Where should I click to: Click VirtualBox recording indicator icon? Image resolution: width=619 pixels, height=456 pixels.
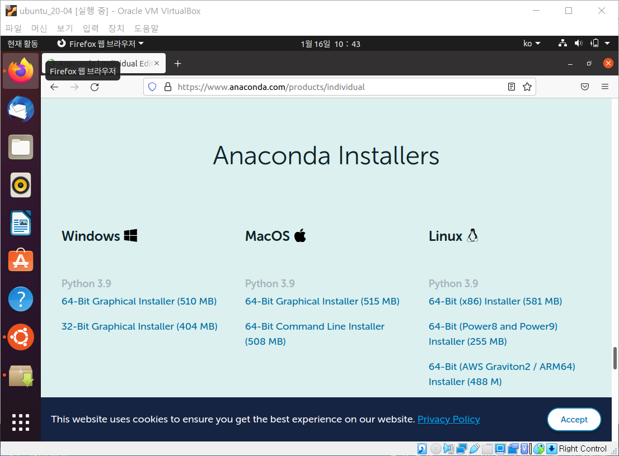pos(513,449)
